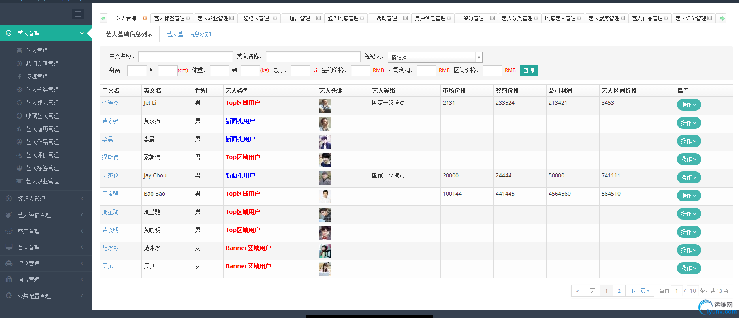The image size is (739, 318).
Task: Collapse the top-level 艺人管理 sidebar section
Action: [x=46, y=33]
